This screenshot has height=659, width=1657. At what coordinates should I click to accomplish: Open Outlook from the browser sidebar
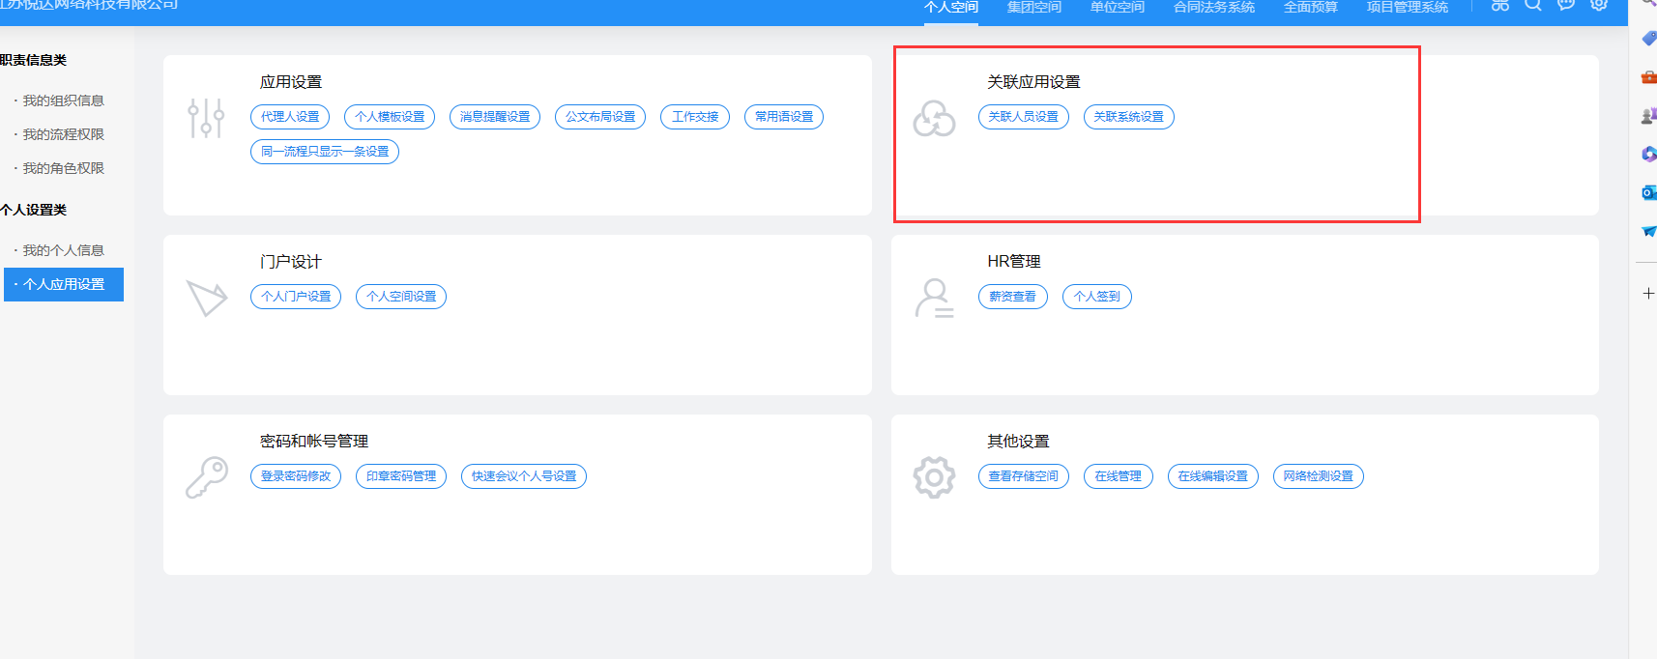[1648, 193]
